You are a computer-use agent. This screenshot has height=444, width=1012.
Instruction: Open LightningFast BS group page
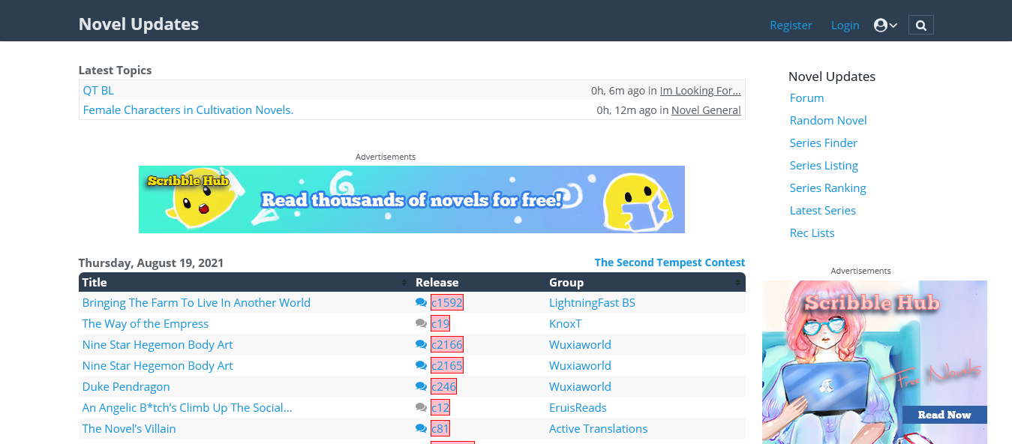click(592, 303)
